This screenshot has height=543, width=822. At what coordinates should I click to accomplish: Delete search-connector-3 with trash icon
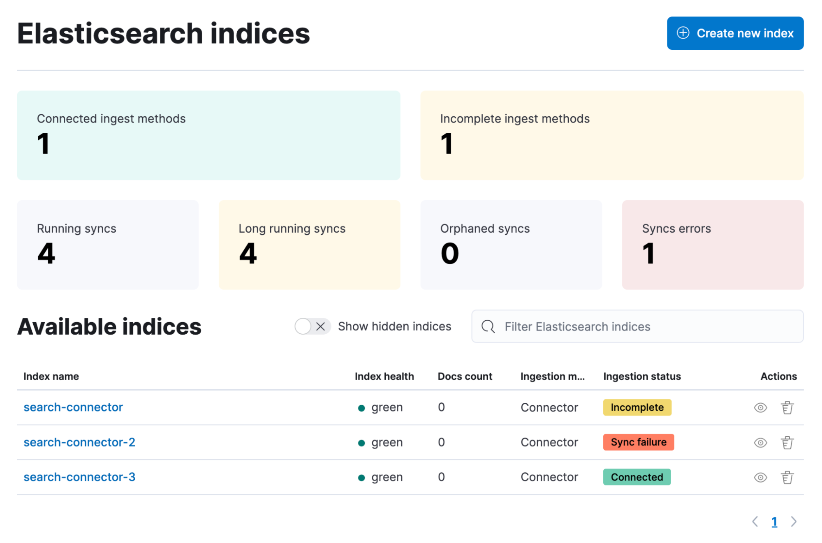click(787, 477)
